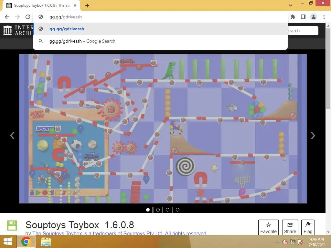Image resolution: width=331 pixels, height=248 pixels.
Task: Click the address bar containing gg.gg/gdrivessh
Action: tap(160, 17)
